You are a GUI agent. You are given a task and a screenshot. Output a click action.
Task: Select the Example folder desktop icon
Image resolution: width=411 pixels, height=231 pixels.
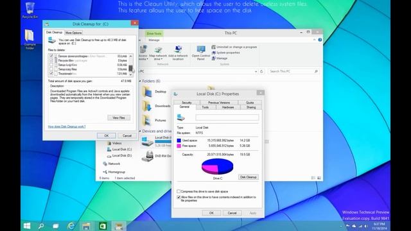(30, 39)
